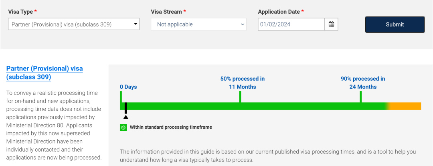Click the Visa Stream chevron arrow
The height and width of the screenshot is (166, 433).
243,24
